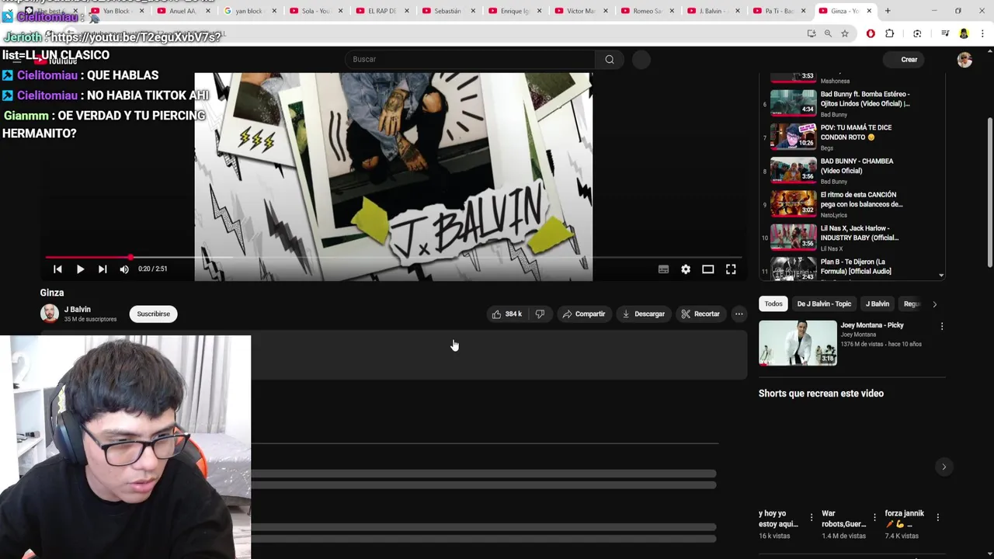The height and width of the screenshot is (559, 994).
Task: Select the J Balvin filter chip
Action: [x=878, y=304]
